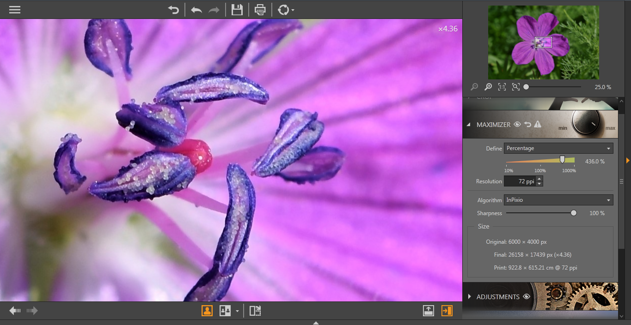Click the orange exit door button
The image size is (631, 325).
[x=447, y=310]
